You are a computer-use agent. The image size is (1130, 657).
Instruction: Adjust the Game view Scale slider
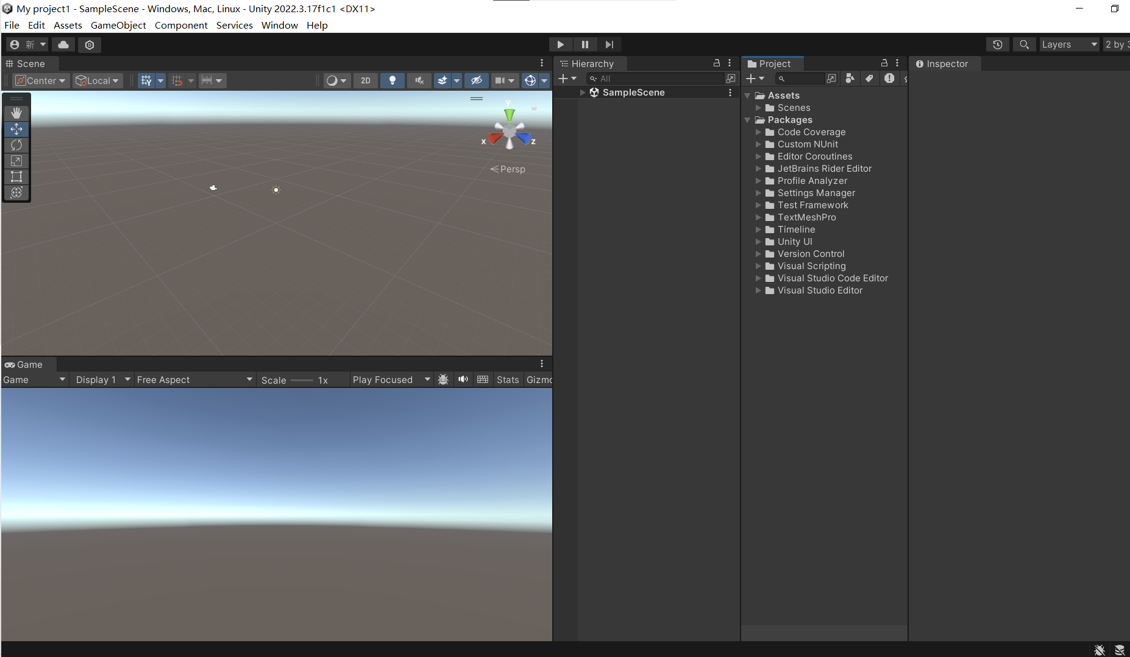(302, 380)
